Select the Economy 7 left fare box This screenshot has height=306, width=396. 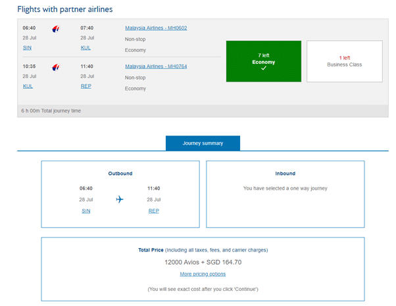click(x=263, y=61)
